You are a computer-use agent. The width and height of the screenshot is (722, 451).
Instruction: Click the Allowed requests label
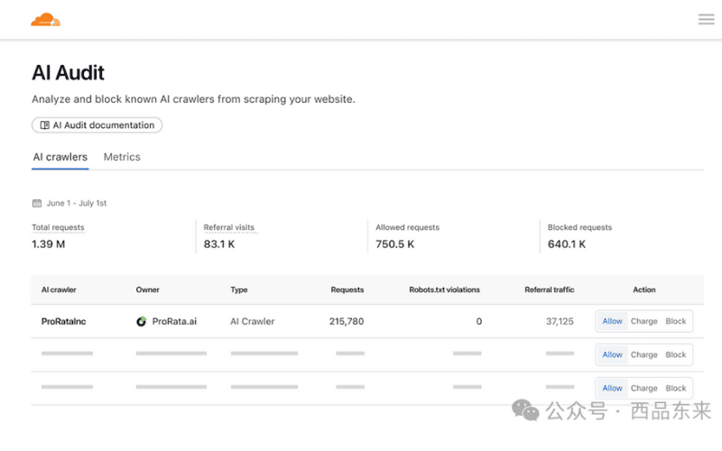point(408,227)
